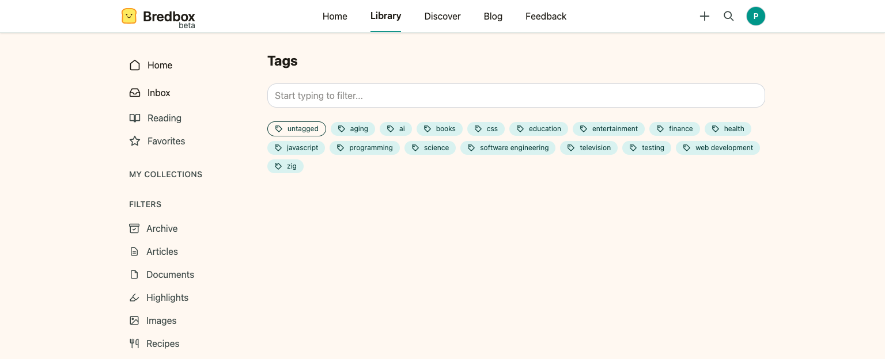
Task: Click the open-book Reading icon
Action: [x=135, y=118]
